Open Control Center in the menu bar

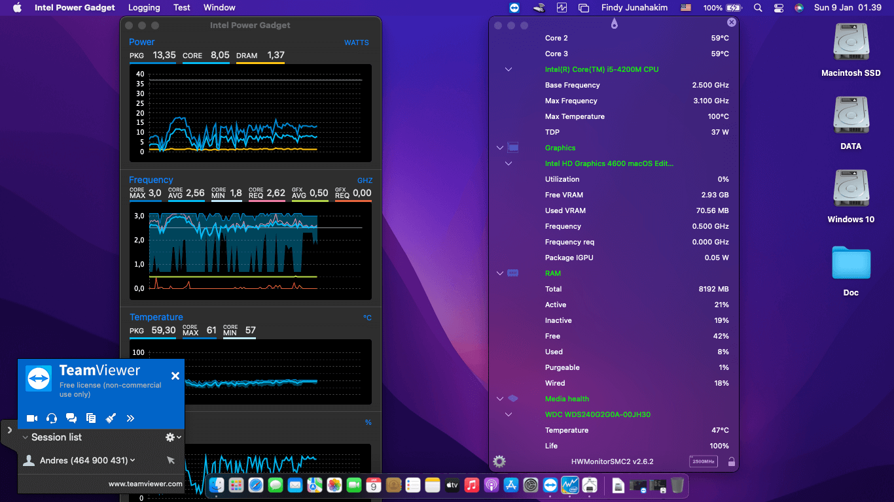778,8
